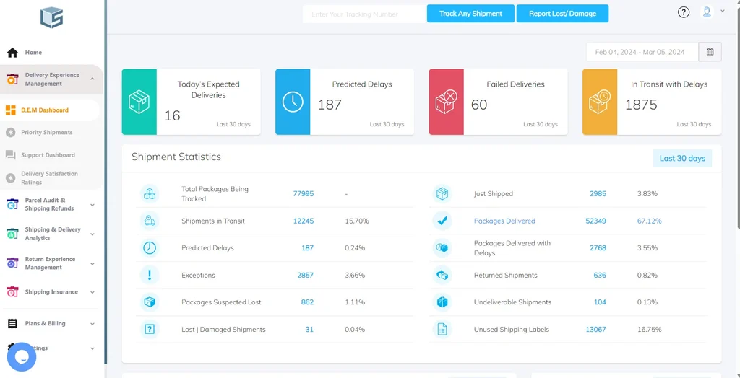Open the chat support bubble

point(22,357)
